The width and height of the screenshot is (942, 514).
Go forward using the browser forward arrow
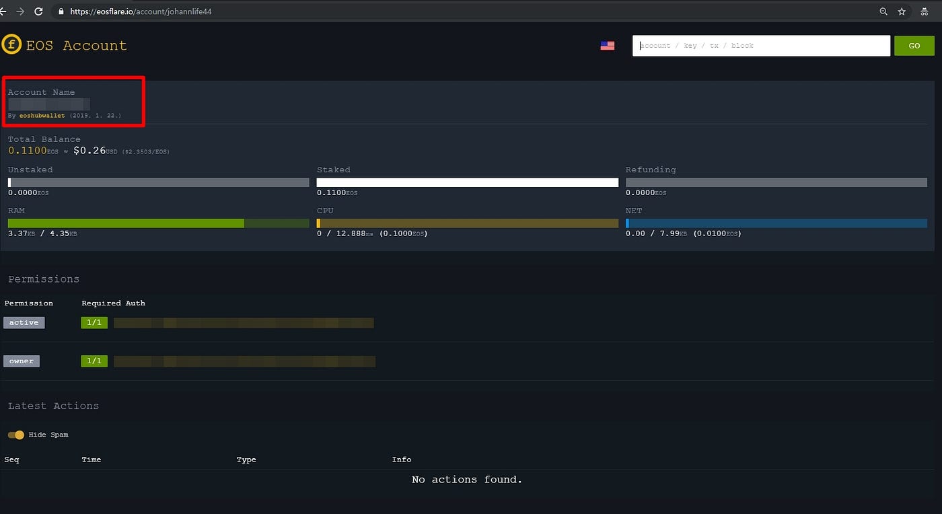pyautogui.click(x=21, y=11)
